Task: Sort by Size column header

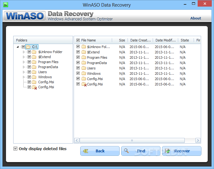Action: [122, 40]
